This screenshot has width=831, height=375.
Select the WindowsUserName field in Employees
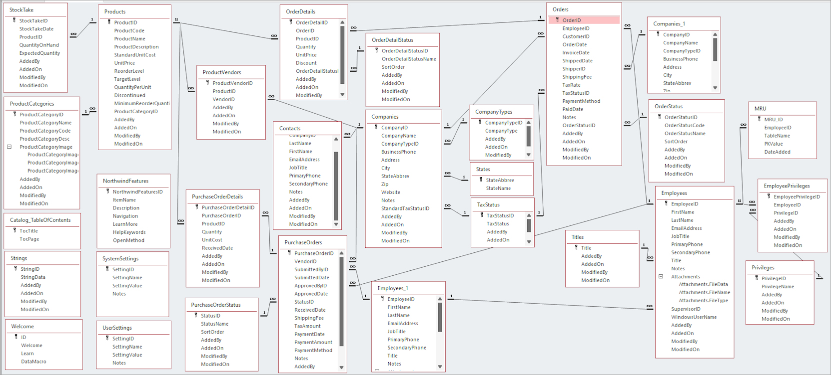pos(694,317)
